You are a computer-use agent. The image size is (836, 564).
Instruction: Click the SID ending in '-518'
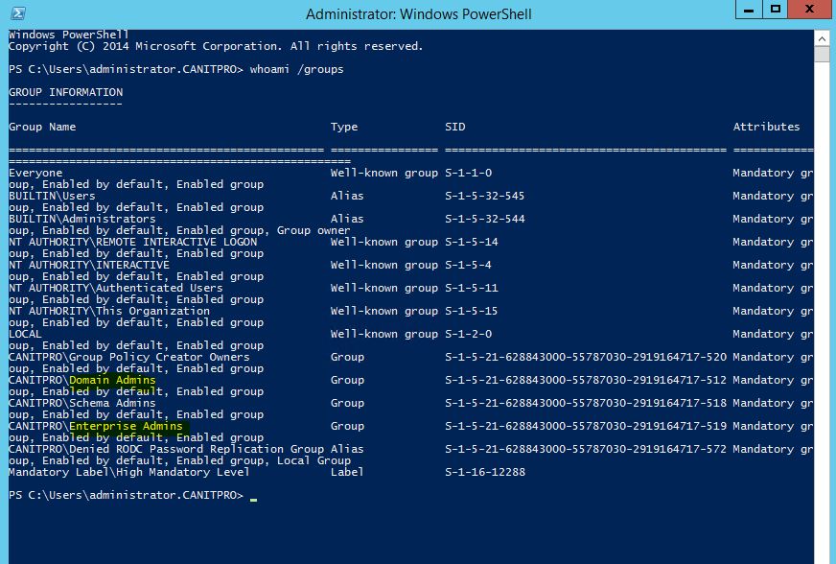[586, 403]
